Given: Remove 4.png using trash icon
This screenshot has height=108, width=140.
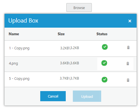Looking at the screenshot, I should click(x=128, y=63).
